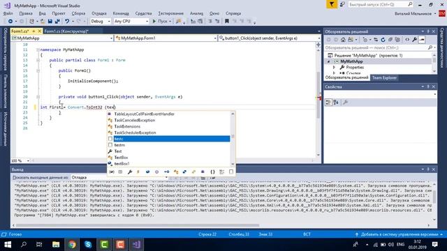Open the MyMathApp project navigation dropdown

(62, 38)
